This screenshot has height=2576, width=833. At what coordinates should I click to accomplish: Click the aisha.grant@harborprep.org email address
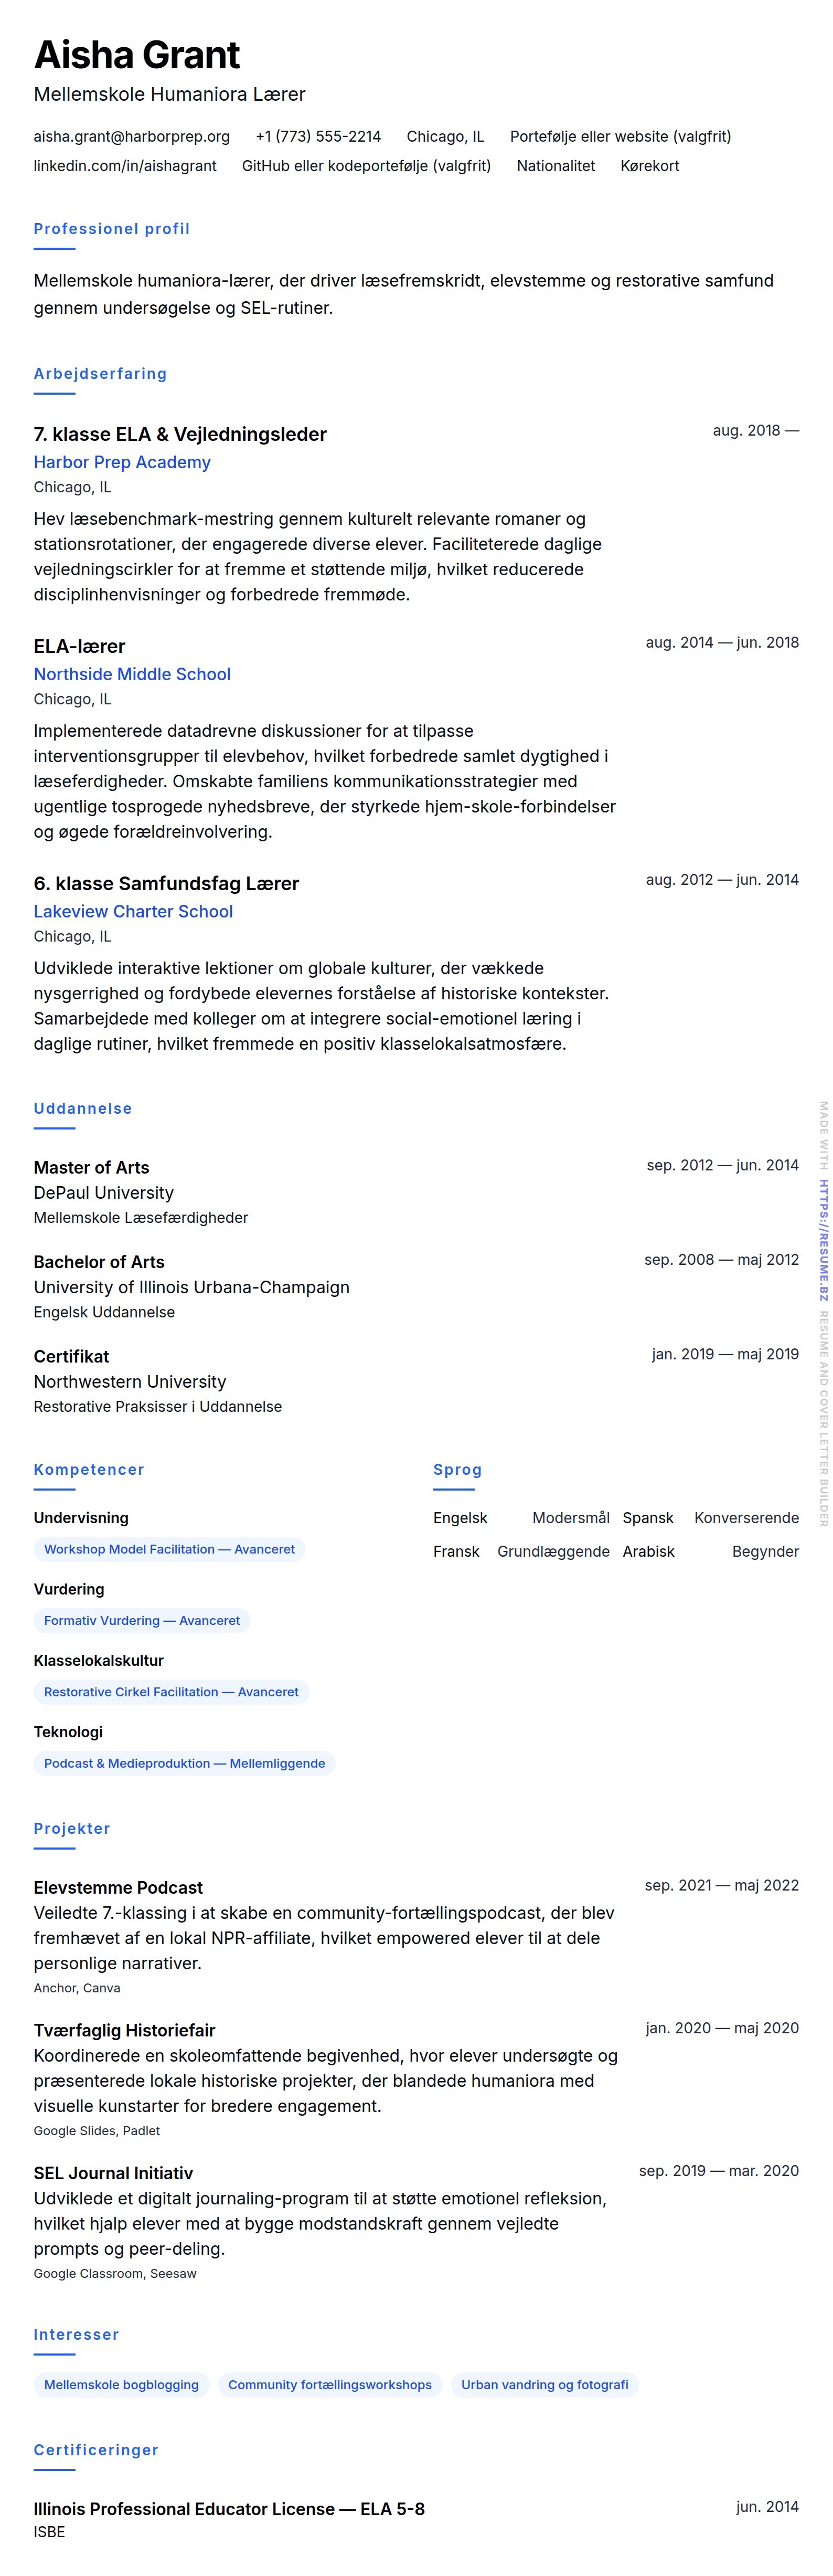coord(132,136)
